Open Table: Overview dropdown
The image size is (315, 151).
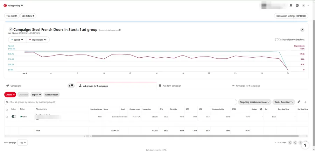tap(283, 102)
